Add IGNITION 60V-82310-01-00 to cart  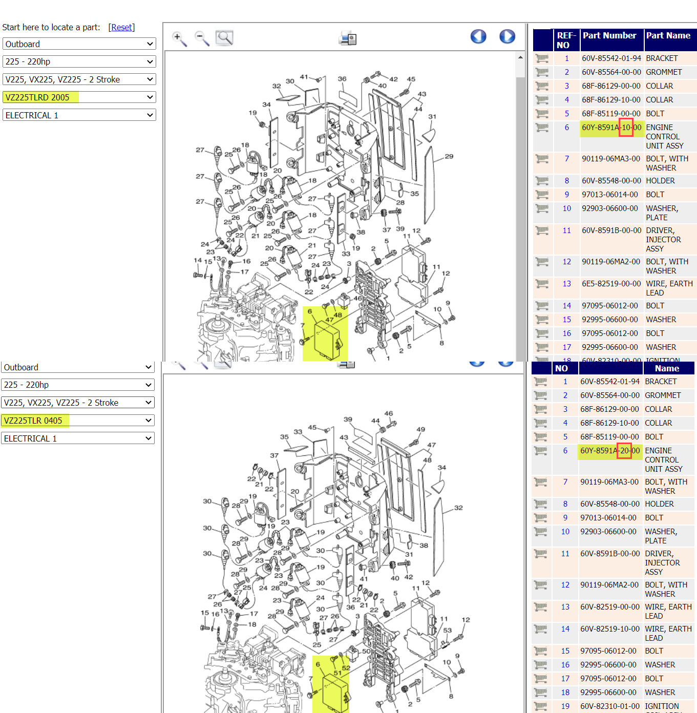pos(540,706)
